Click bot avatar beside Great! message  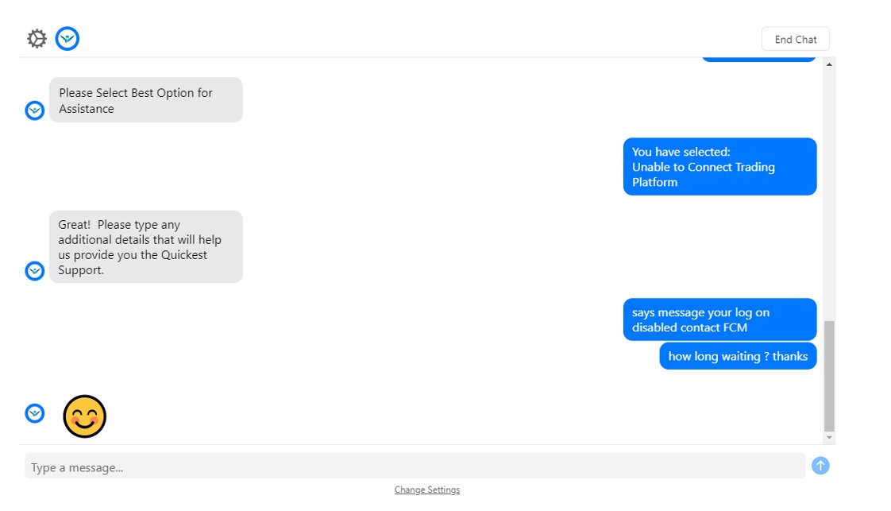coord(35,270)
